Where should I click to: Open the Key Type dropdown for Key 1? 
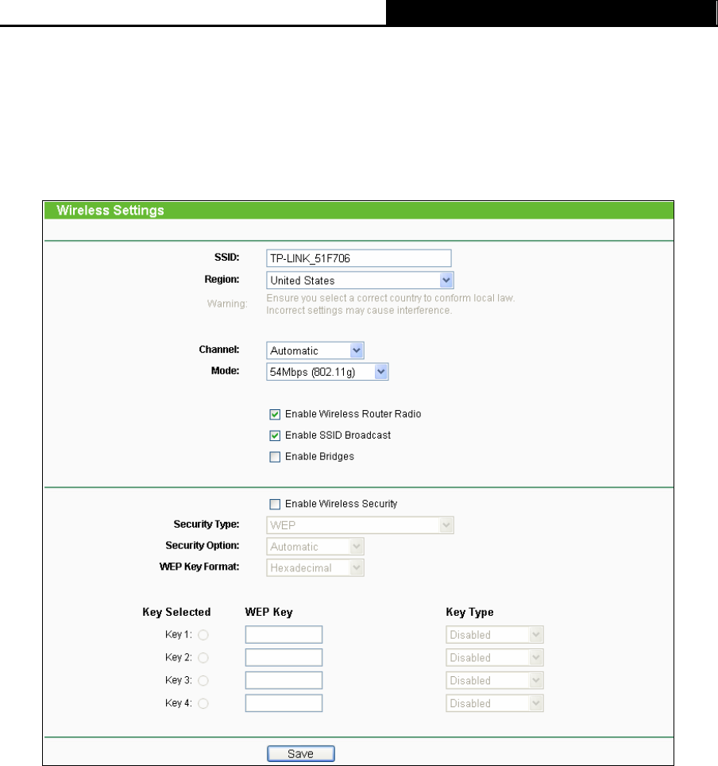[x=495, y=635]
